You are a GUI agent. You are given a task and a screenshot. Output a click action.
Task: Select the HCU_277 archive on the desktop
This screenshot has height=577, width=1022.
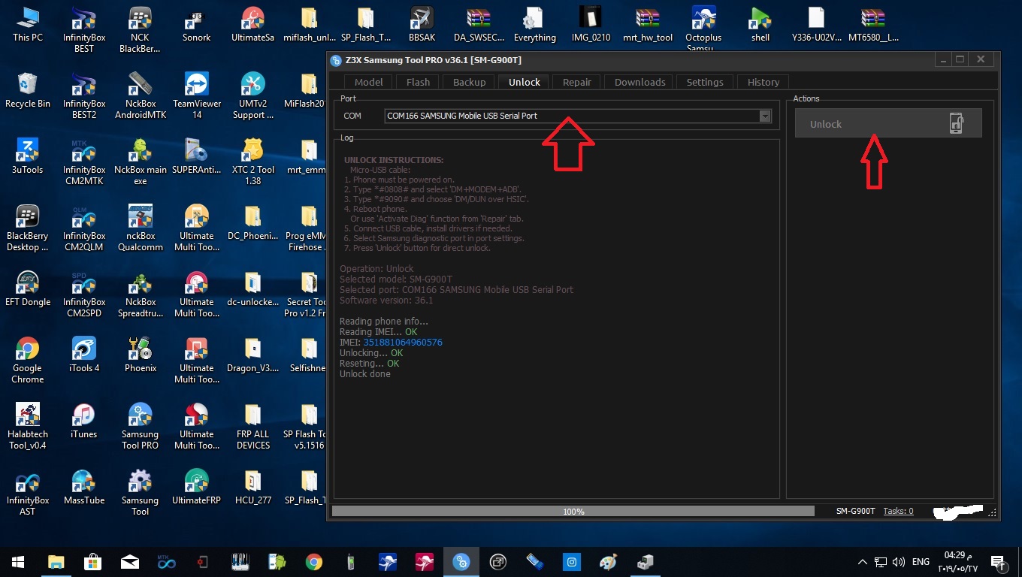pyautogui.click(x=253, y=487)
